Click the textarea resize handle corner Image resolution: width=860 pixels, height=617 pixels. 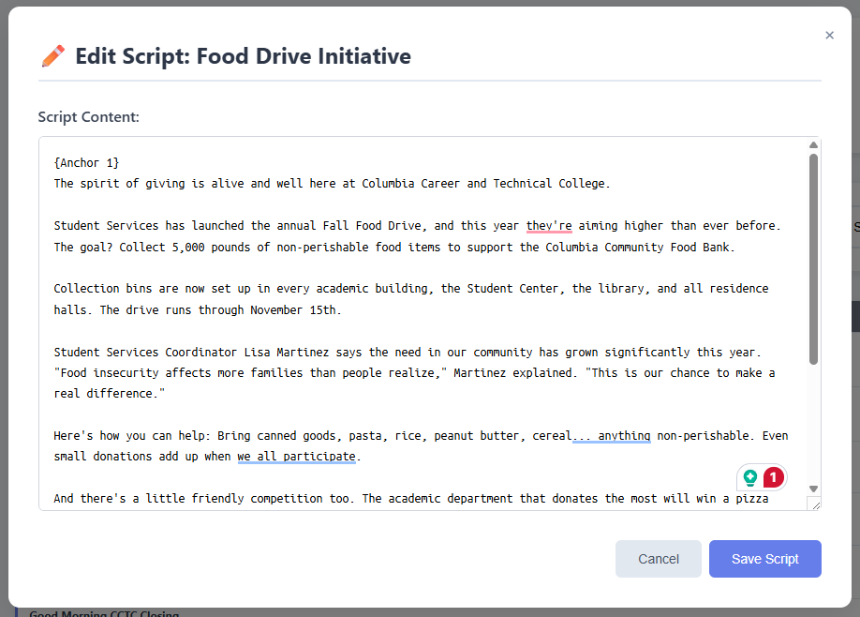(x=814, y=504)
